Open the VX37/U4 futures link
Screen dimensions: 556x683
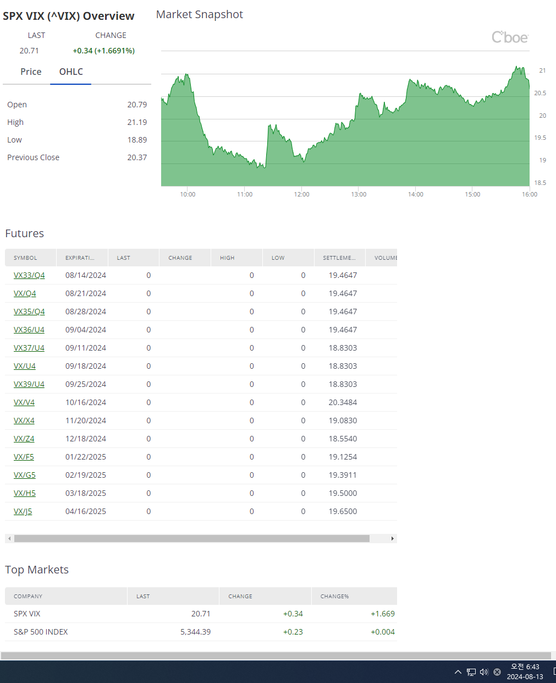click(x=29, y=348)
